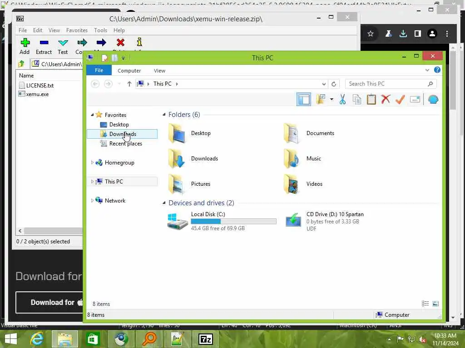Open 7-Zip Tools menu

(100, 30)
